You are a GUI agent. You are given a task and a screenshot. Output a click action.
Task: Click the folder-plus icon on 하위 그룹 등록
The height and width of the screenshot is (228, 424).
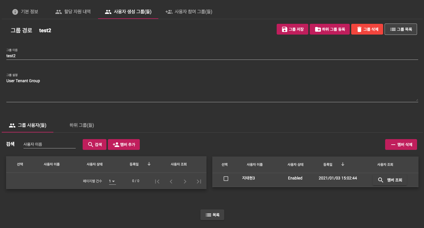tap(318, 29)
